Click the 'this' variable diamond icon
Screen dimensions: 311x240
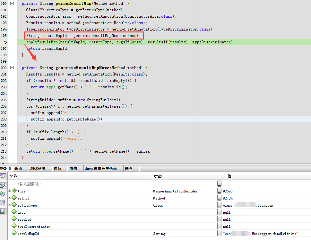(14, 191)
